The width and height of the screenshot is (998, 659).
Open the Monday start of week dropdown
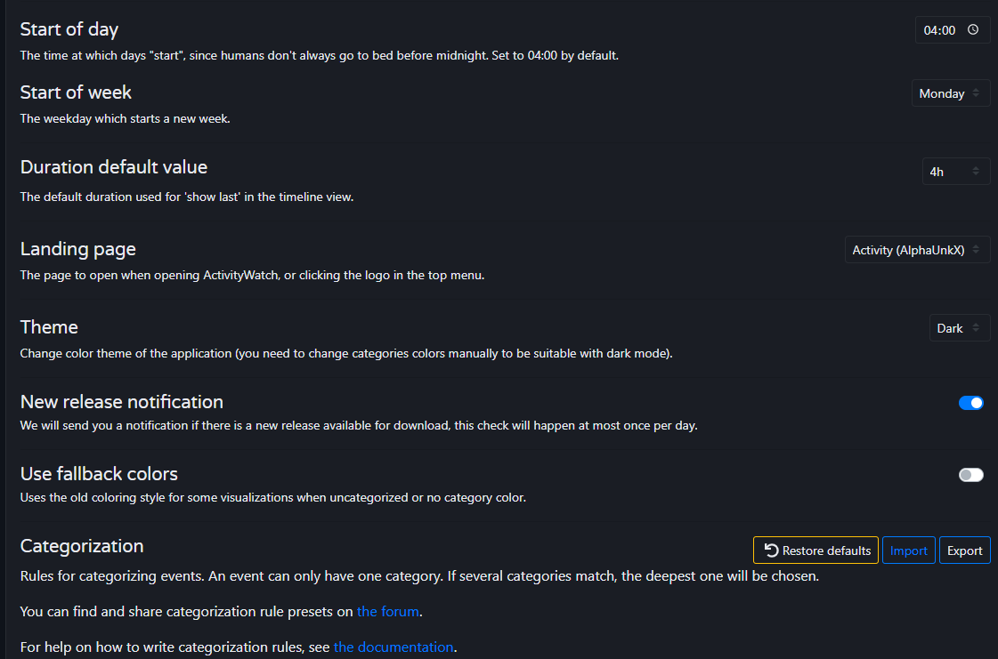942,93
